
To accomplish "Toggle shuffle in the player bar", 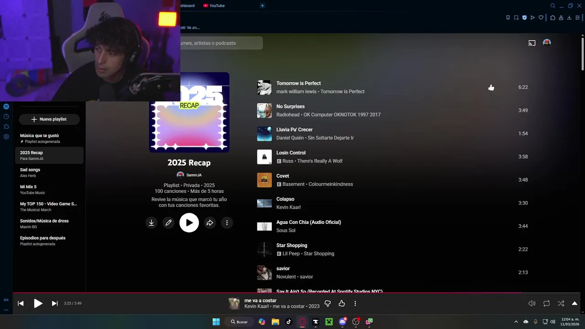I will click(x=561, y=303).
